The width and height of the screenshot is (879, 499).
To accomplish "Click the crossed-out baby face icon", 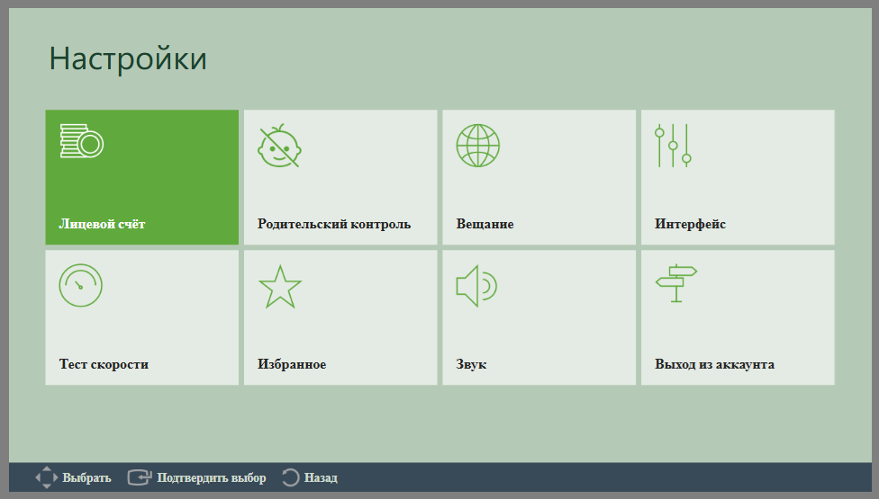I will pos(279,146).
